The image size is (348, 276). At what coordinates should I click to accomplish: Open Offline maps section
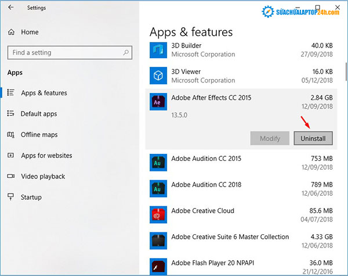pyautogui.click(x=39, y=135)
